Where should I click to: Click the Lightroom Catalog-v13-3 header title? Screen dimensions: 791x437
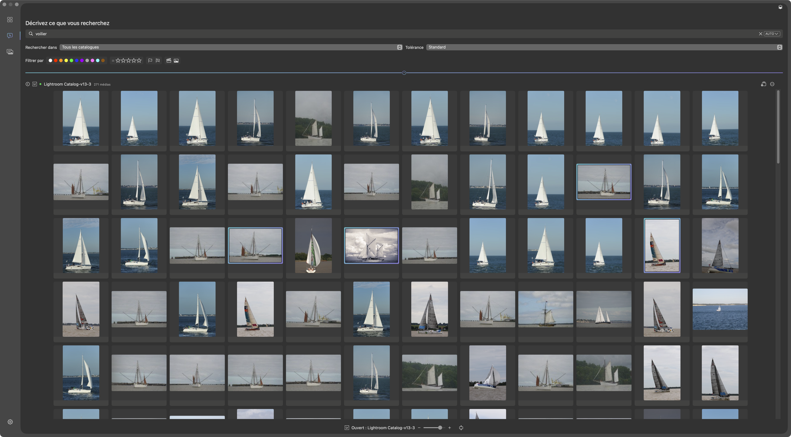click(x=67, y=84)
